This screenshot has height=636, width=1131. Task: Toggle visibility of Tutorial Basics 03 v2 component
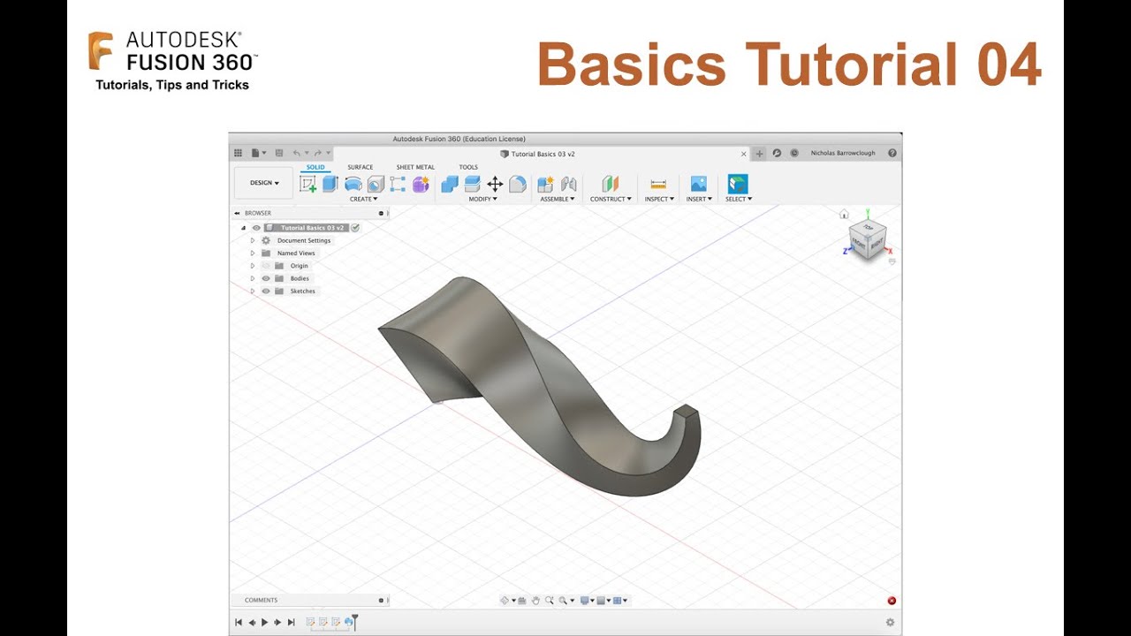coord(256,228)
